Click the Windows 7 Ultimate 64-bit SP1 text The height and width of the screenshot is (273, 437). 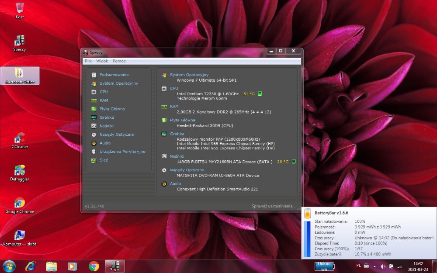point(207,80)
